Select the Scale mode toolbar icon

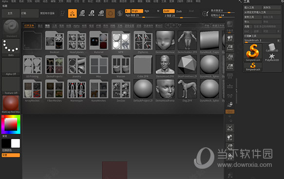(x=92, y=14)
